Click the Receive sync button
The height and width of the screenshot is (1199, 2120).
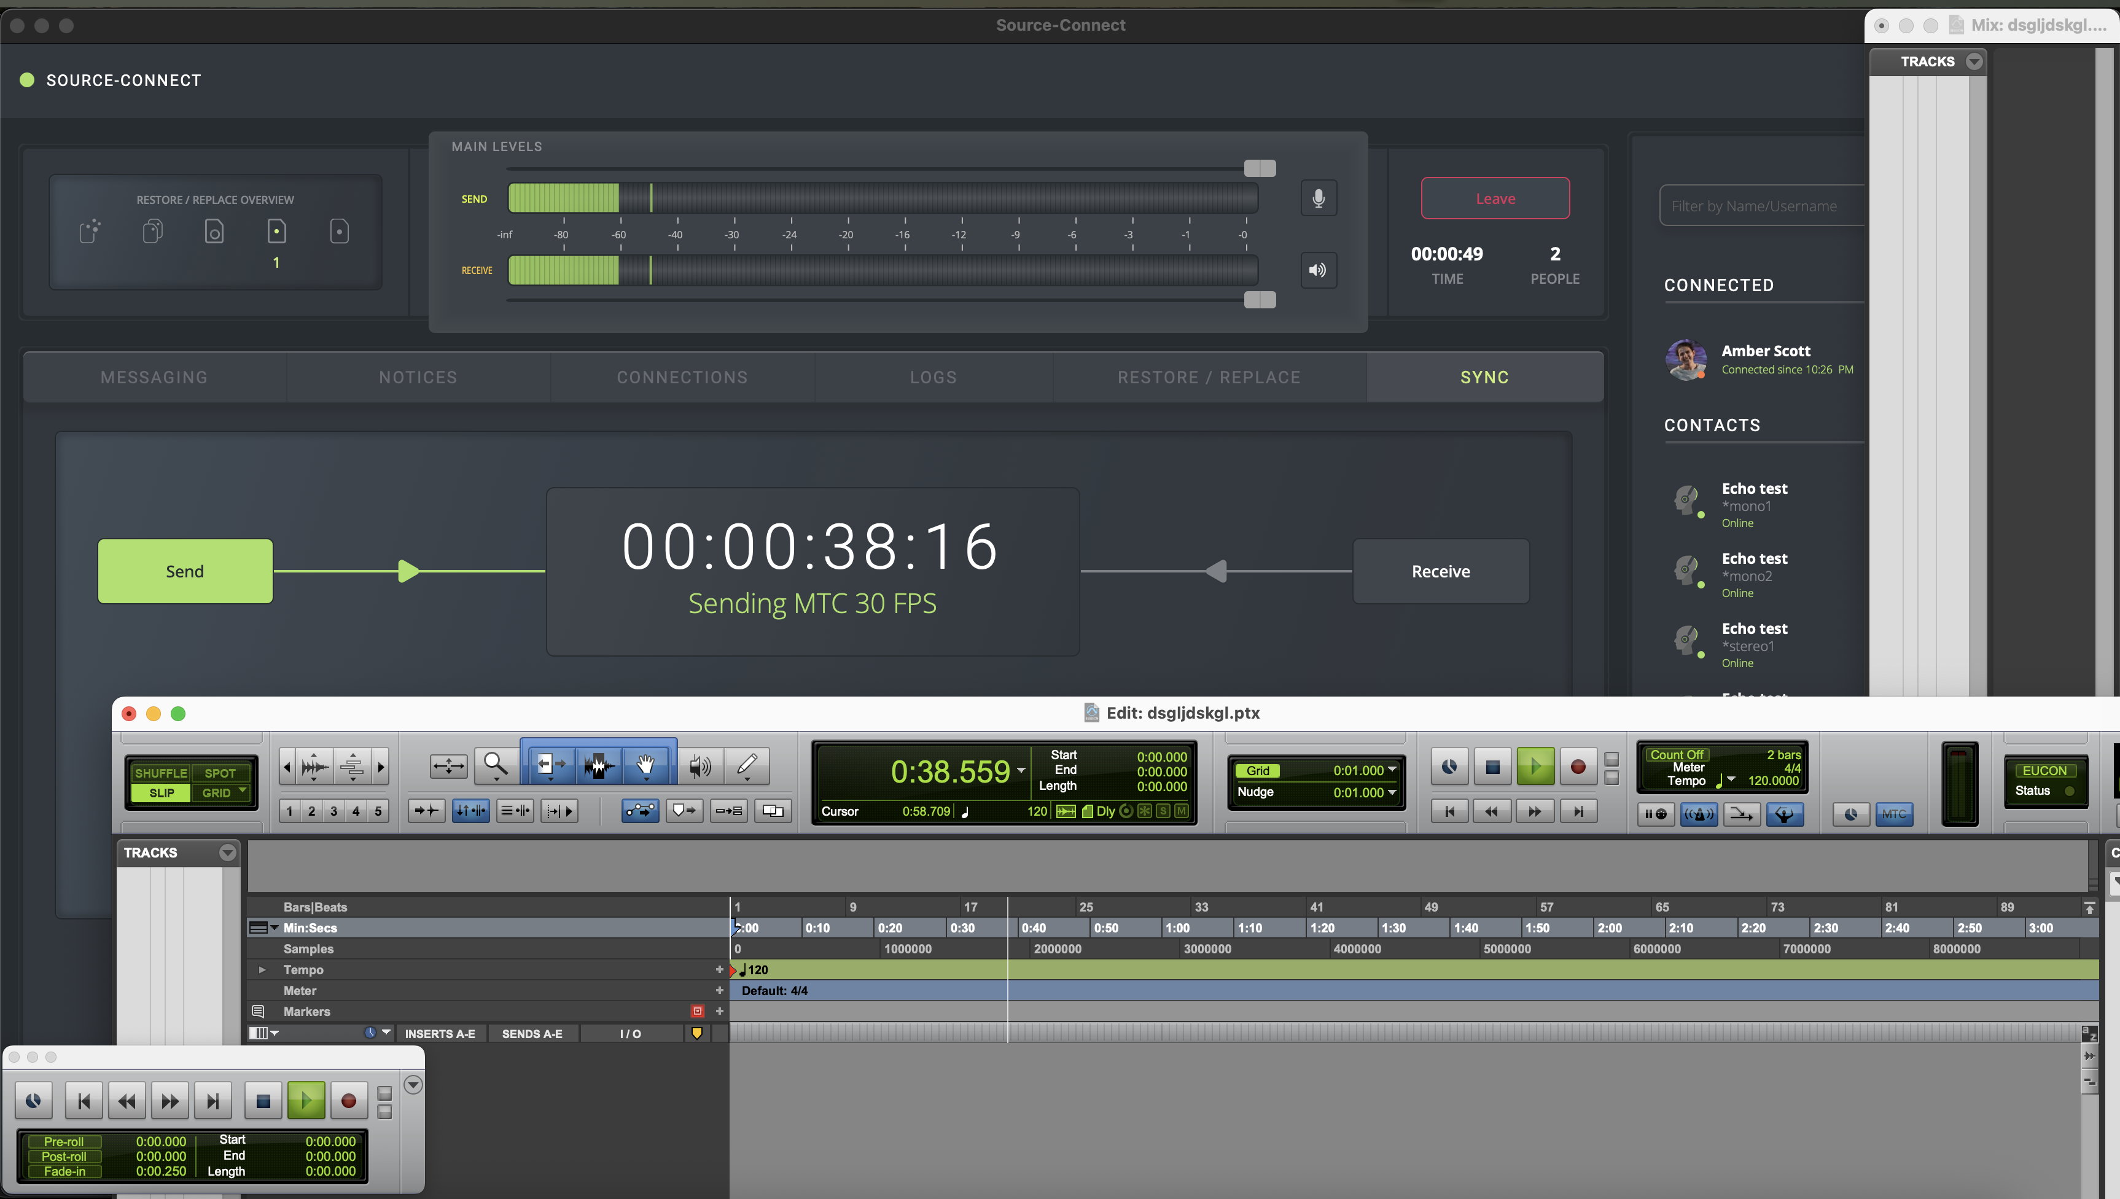pyautogui.click(x=1441, y=571)
